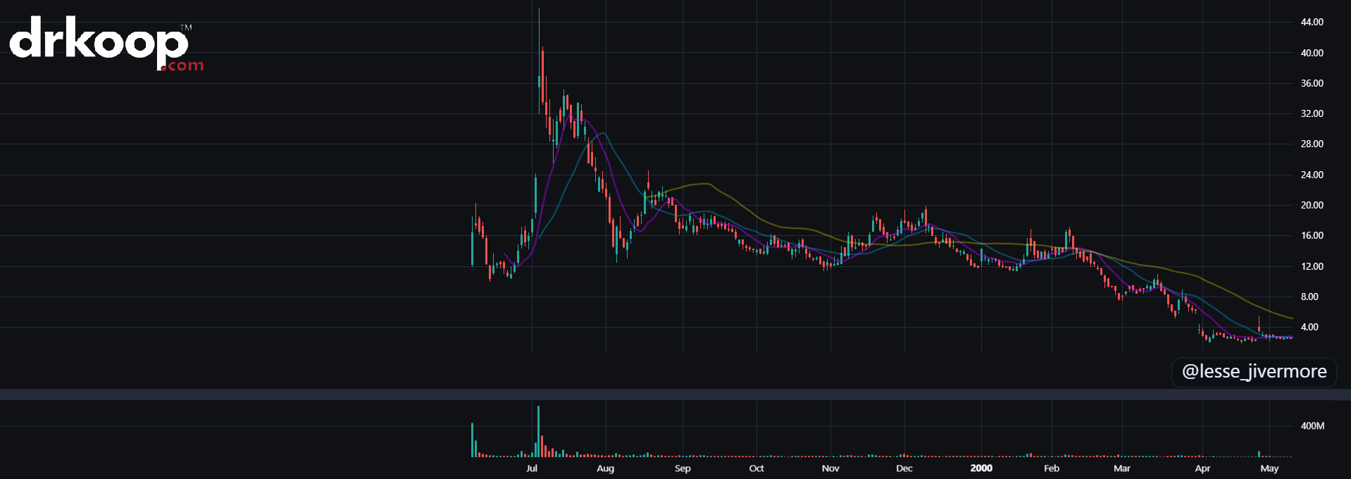Click the 40.00 price level label
The width and height of the screenshot is (1351, 479).
click(x=1312, y=53)
